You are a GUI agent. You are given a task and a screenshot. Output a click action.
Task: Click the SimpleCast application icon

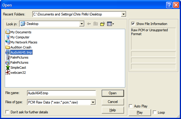coord(8,67)
